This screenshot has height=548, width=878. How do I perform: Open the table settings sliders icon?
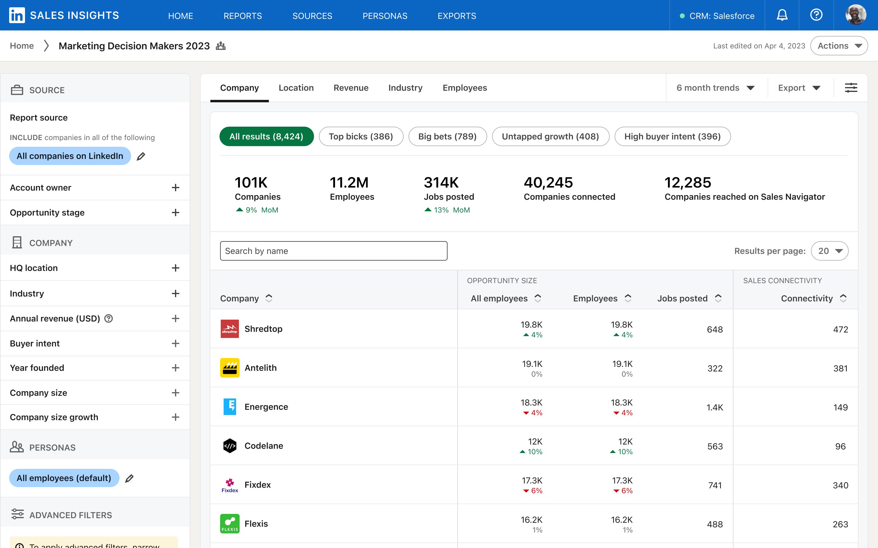click(851, 88)
